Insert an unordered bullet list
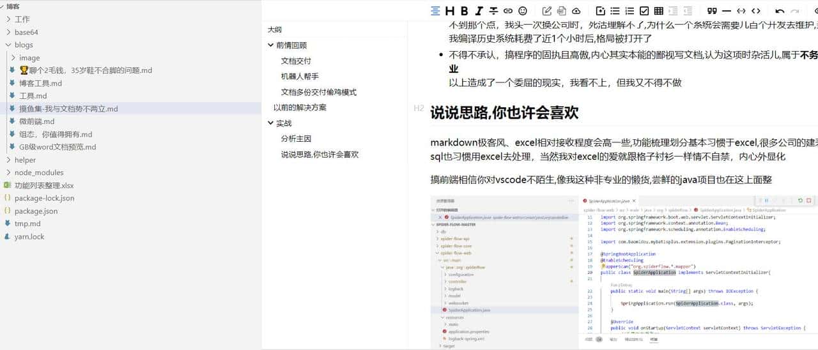Screen dimensions: 818x350 click(x=615, y=11)
